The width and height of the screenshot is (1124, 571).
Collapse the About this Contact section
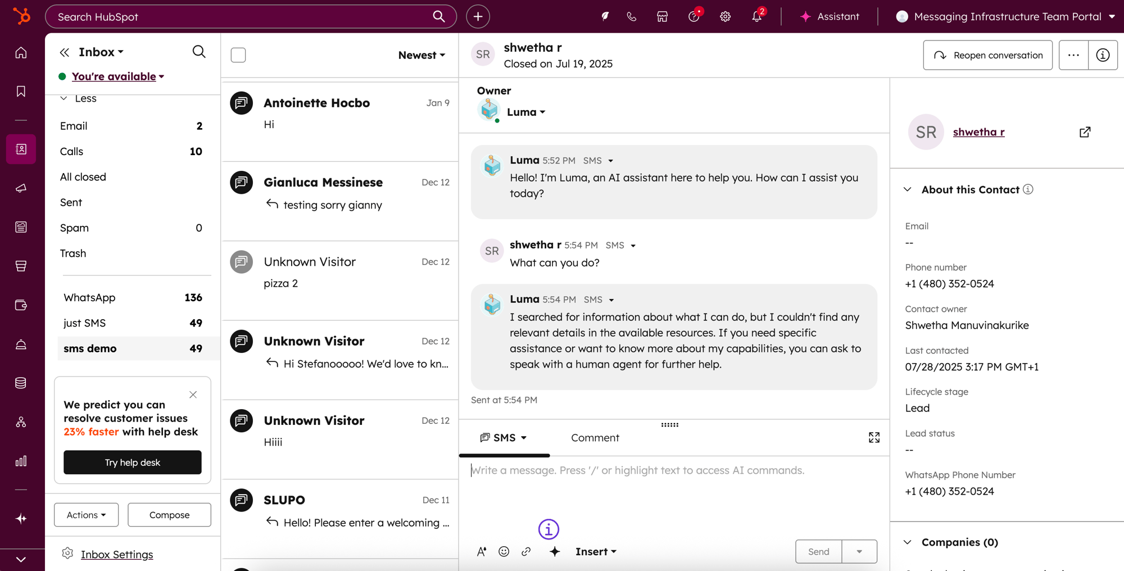pyautogui.click(x=908, y=189)
